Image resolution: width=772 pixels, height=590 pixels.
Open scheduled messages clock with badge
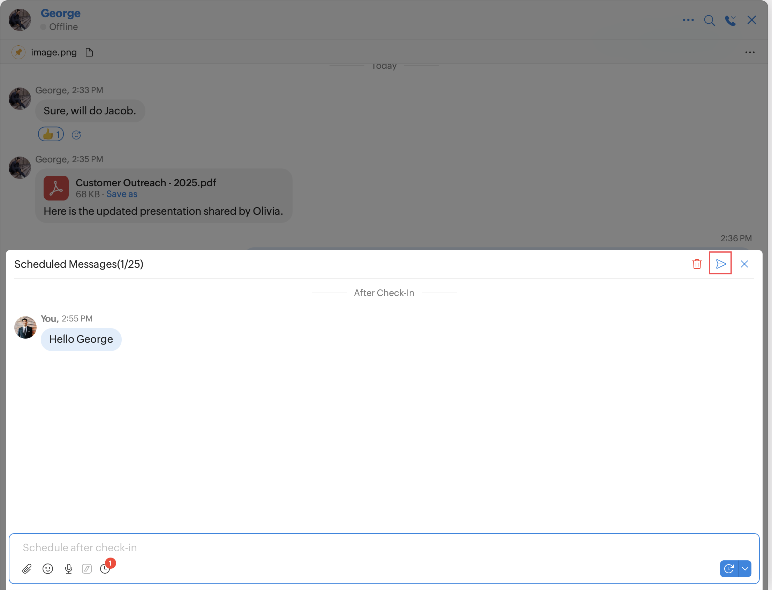click(105, 568)
